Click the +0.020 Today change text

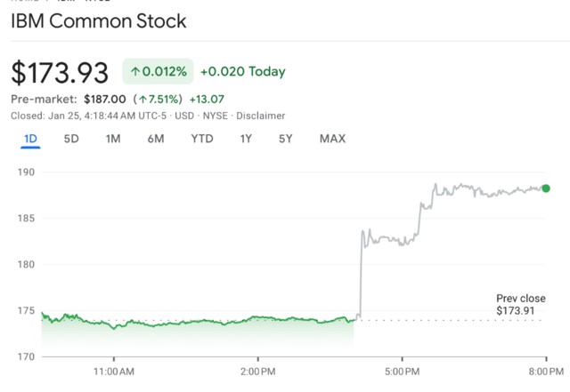pos(242,72)
